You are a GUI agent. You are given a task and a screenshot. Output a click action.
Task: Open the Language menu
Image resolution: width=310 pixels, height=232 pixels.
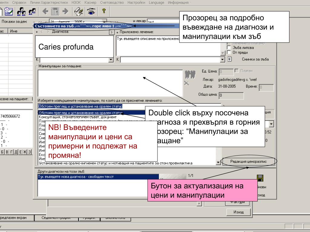tap(157, 2)
